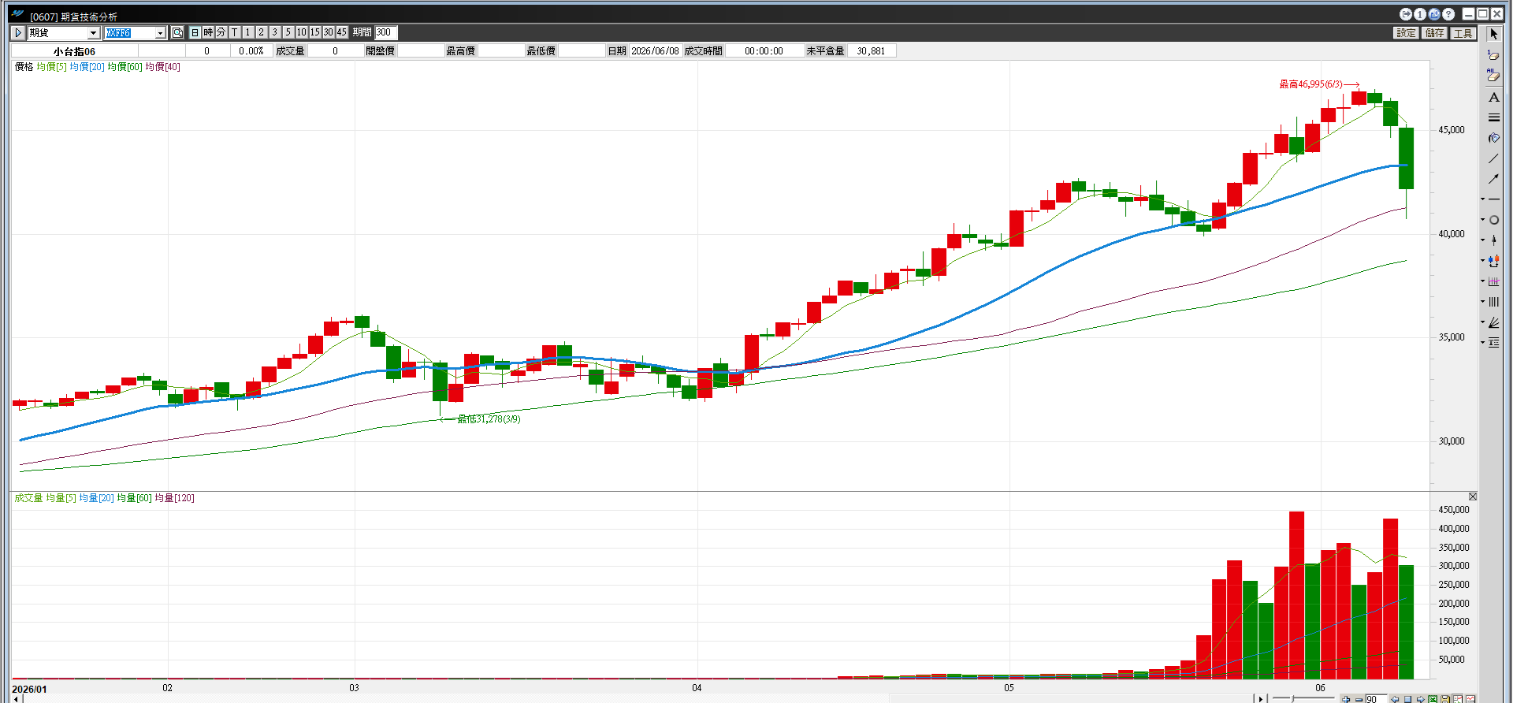
Task: Switch to tick T period
Action: coord(235,32)
